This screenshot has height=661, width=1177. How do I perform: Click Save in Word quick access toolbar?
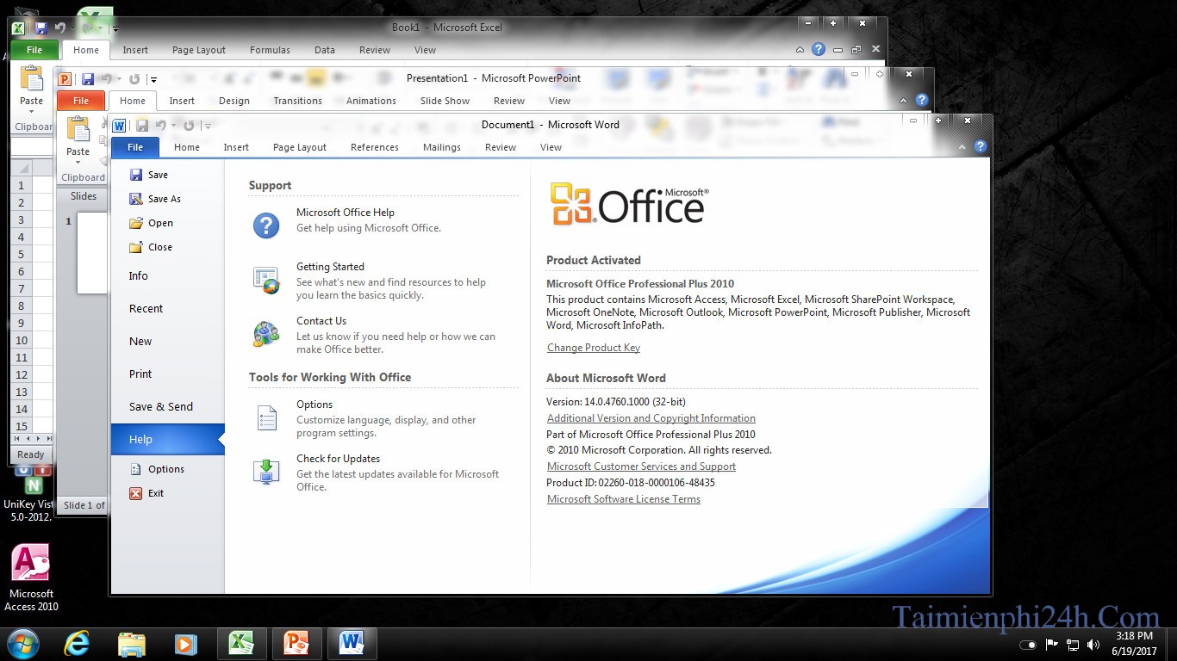click(x=142, y=126)
